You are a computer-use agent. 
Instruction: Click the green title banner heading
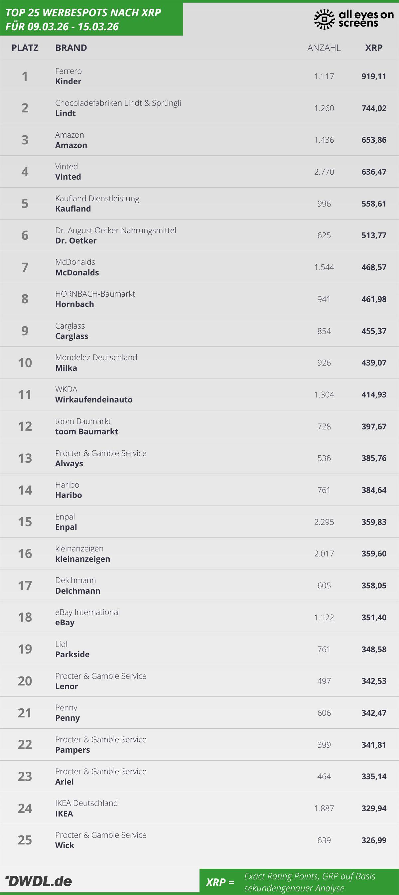[x=83, y=19]
